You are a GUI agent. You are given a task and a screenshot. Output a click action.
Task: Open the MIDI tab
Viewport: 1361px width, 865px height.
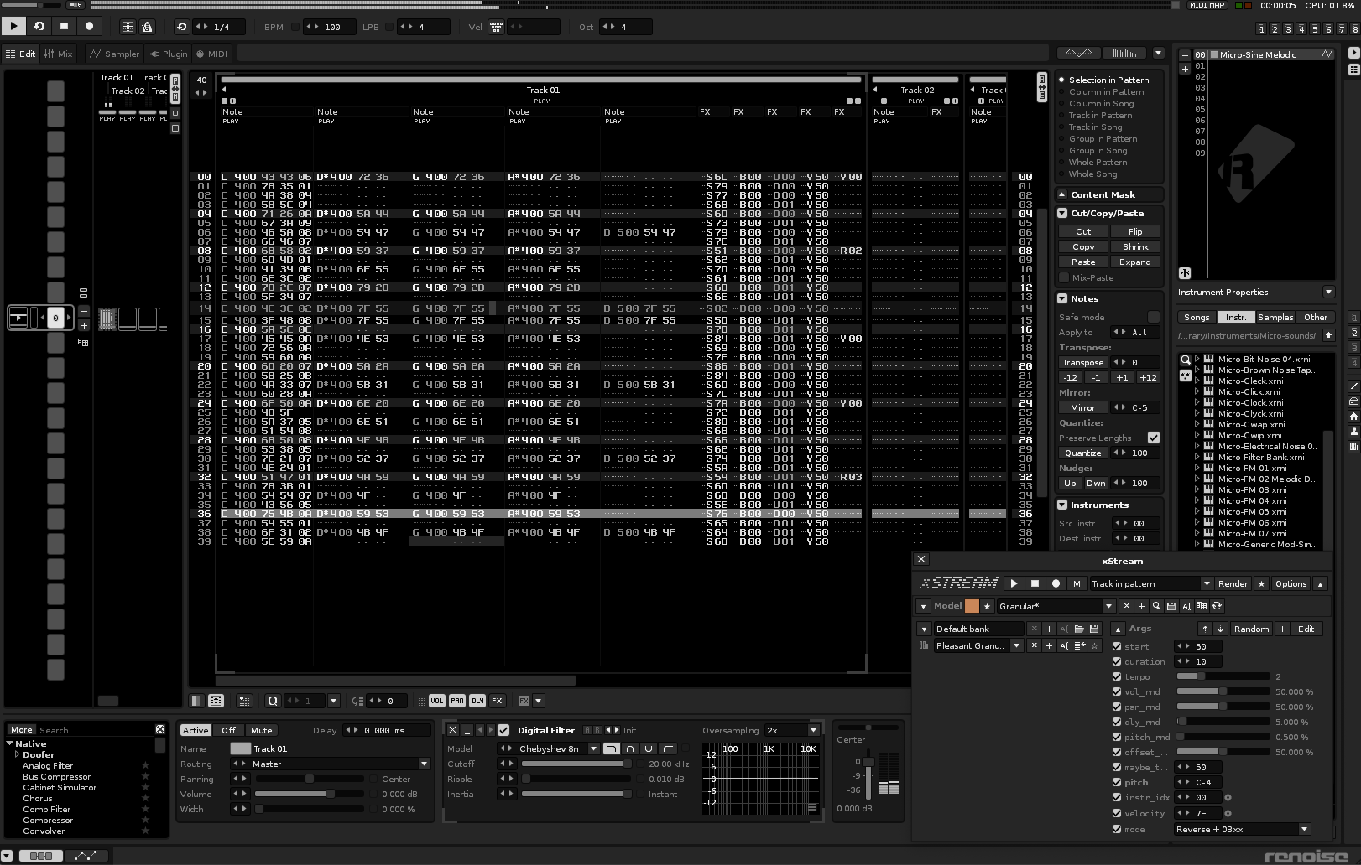(212, 54)
